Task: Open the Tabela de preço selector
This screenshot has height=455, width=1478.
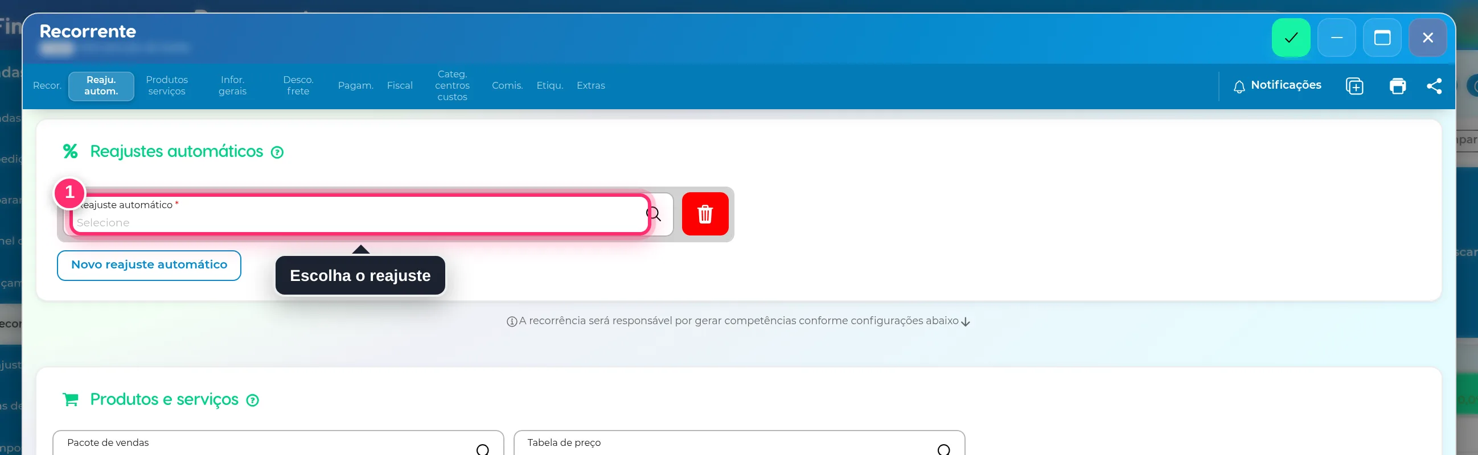Action: coord(739,443)
